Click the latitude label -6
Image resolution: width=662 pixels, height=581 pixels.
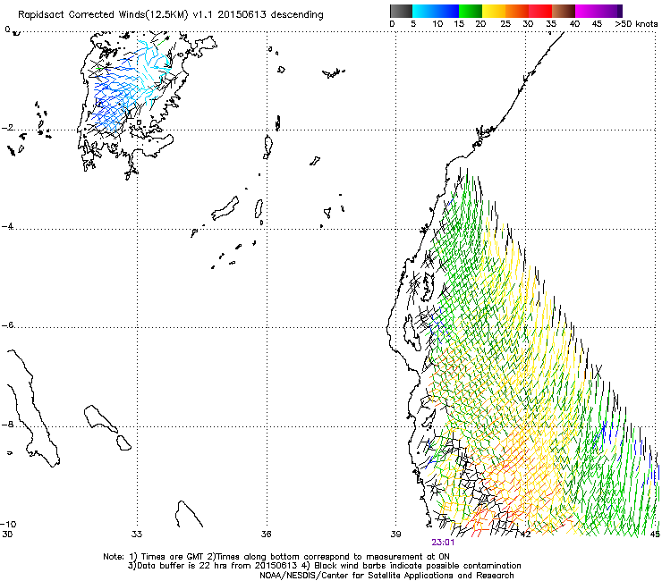click(x=7, y=324)
